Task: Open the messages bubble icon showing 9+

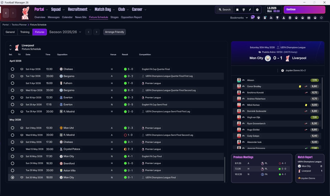Action: point(253,17)
